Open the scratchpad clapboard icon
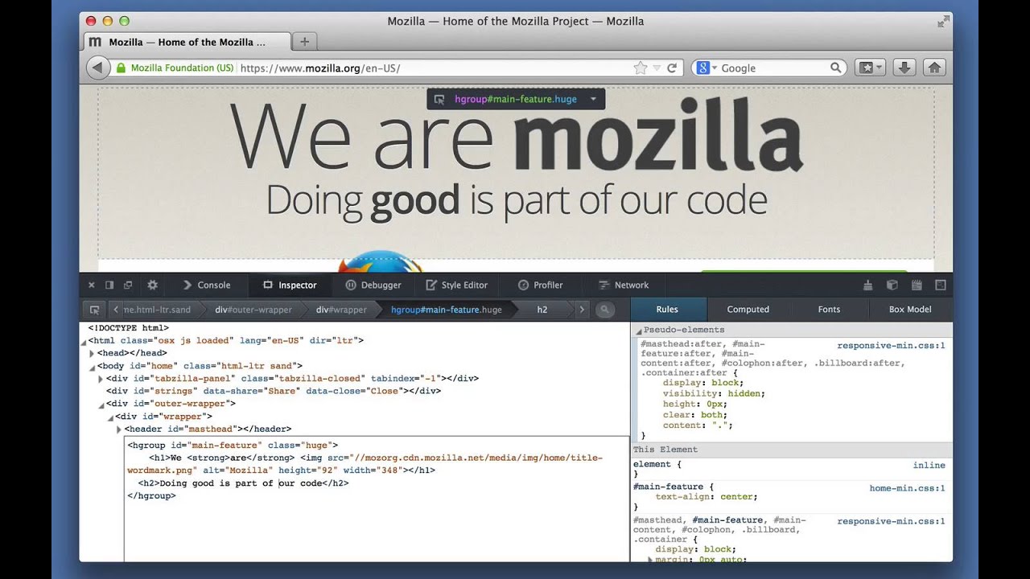This screenshot has width=1030, height=579. click(916, 285)
